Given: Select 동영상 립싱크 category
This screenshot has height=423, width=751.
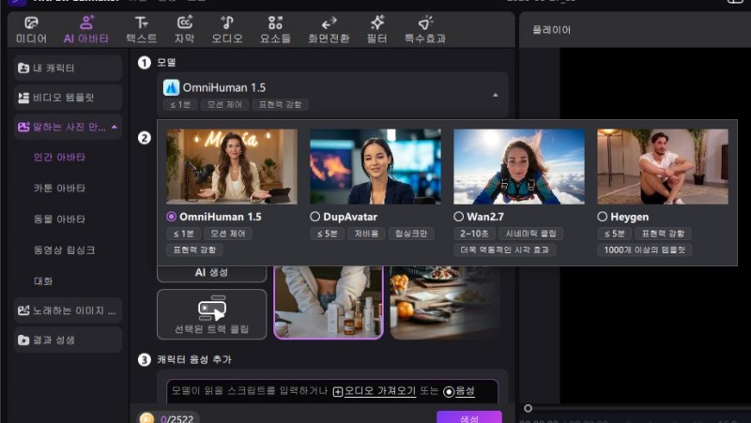Looking at the screenshot, I should [x=64, y=249].
